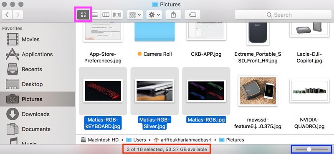
Task: Click the NVIDIA-QUADRO.jpg file name
Action: pyautogui.click(x=309, y=123)
